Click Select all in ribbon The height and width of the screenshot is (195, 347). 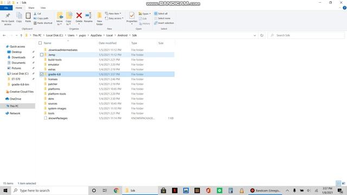[161, 14]
